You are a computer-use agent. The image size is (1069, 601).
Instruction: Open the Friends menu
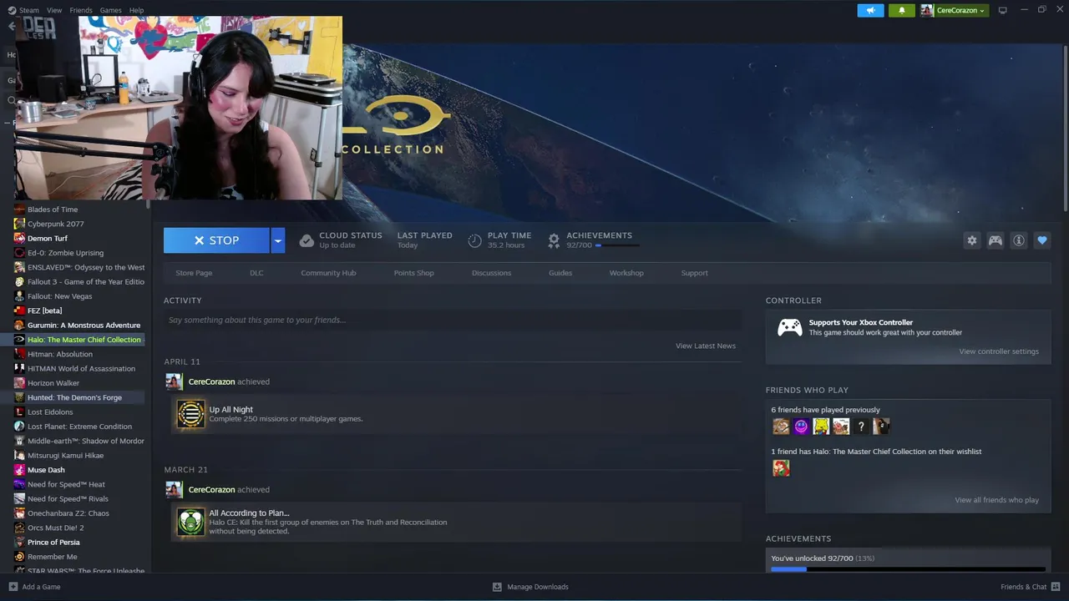81,11
